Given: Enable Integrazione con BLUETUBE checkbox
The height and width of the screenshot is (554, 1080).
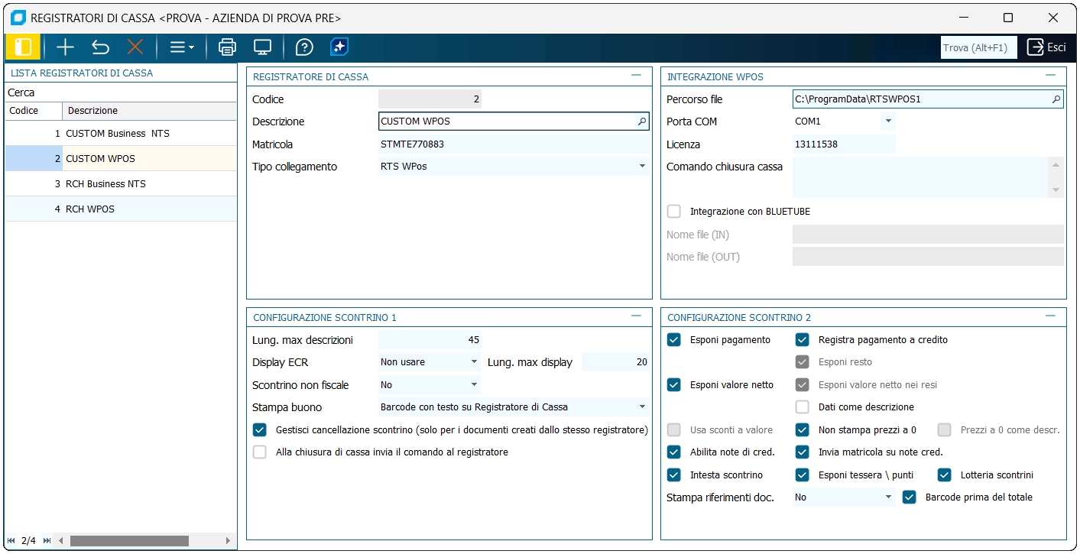Looking at the screenshot, I should tap(674, 212).
